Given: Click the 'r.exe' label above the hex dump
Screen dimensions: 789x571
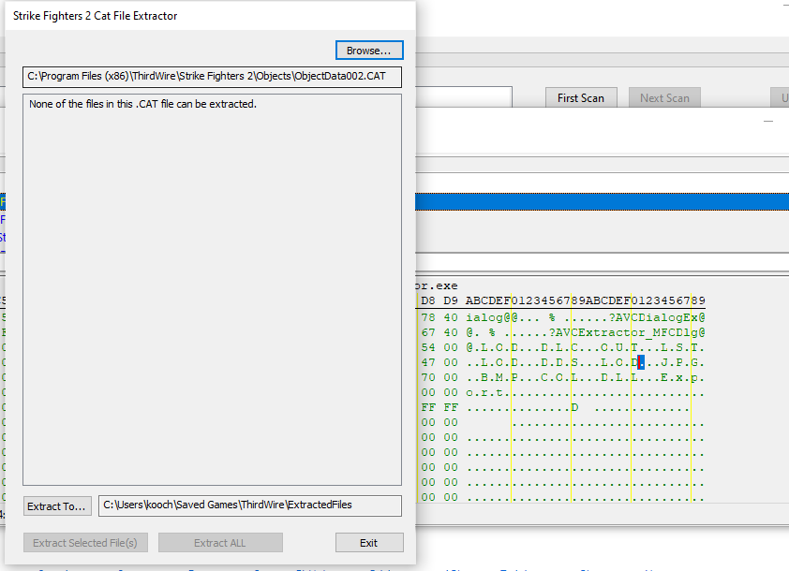Looking at the screenshot, I should click(435, 285).
